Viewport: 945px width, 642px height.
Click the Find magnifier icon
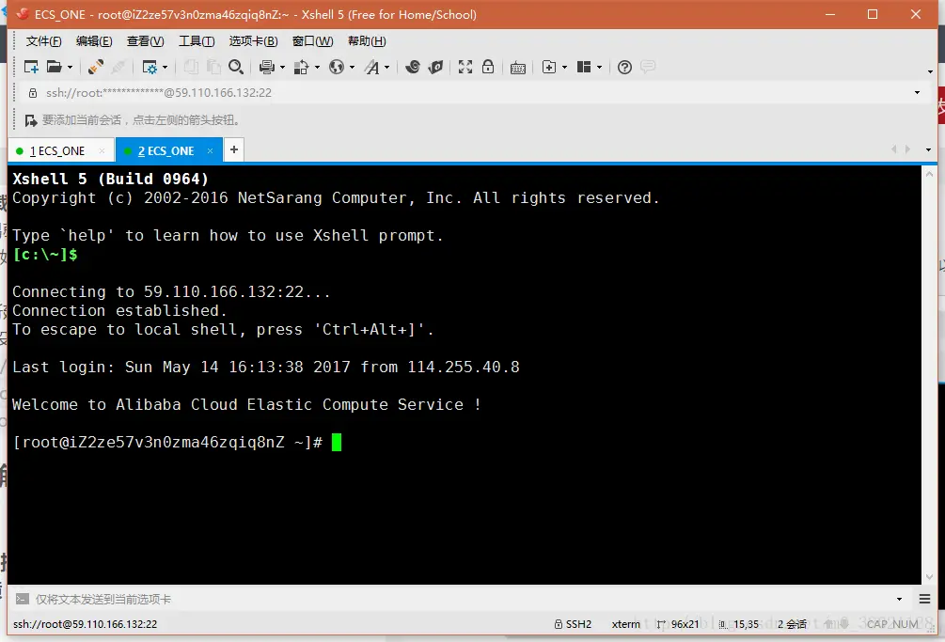236,67
